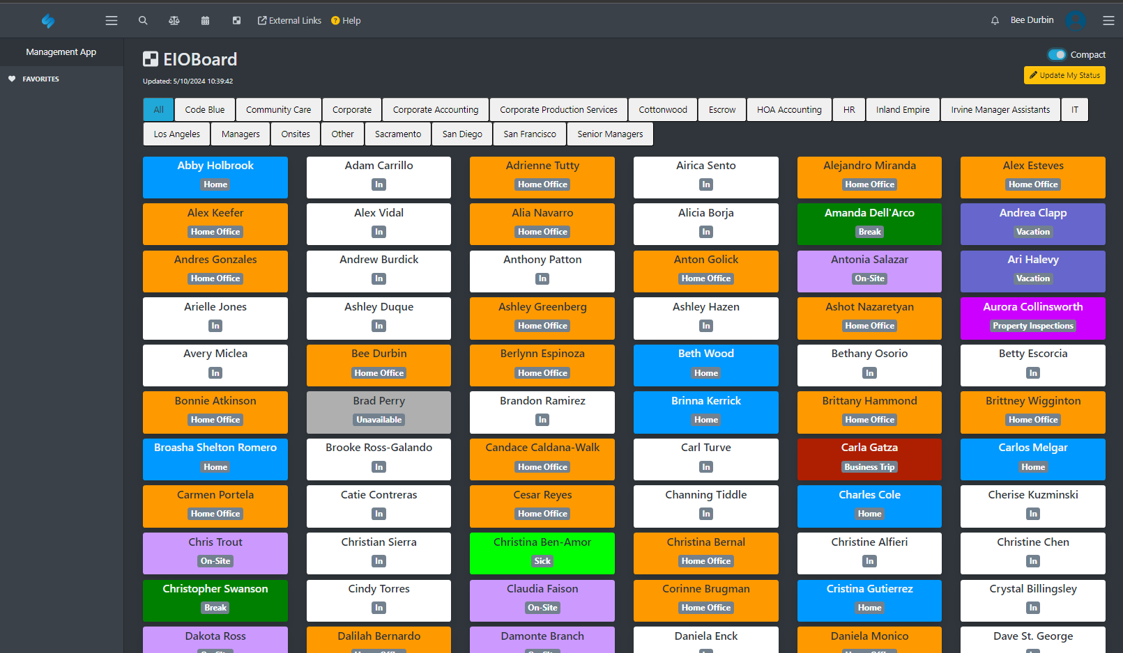Screen dimensions: 1123x653
Task: Open the External Links menu
Action: click(289, 21)
